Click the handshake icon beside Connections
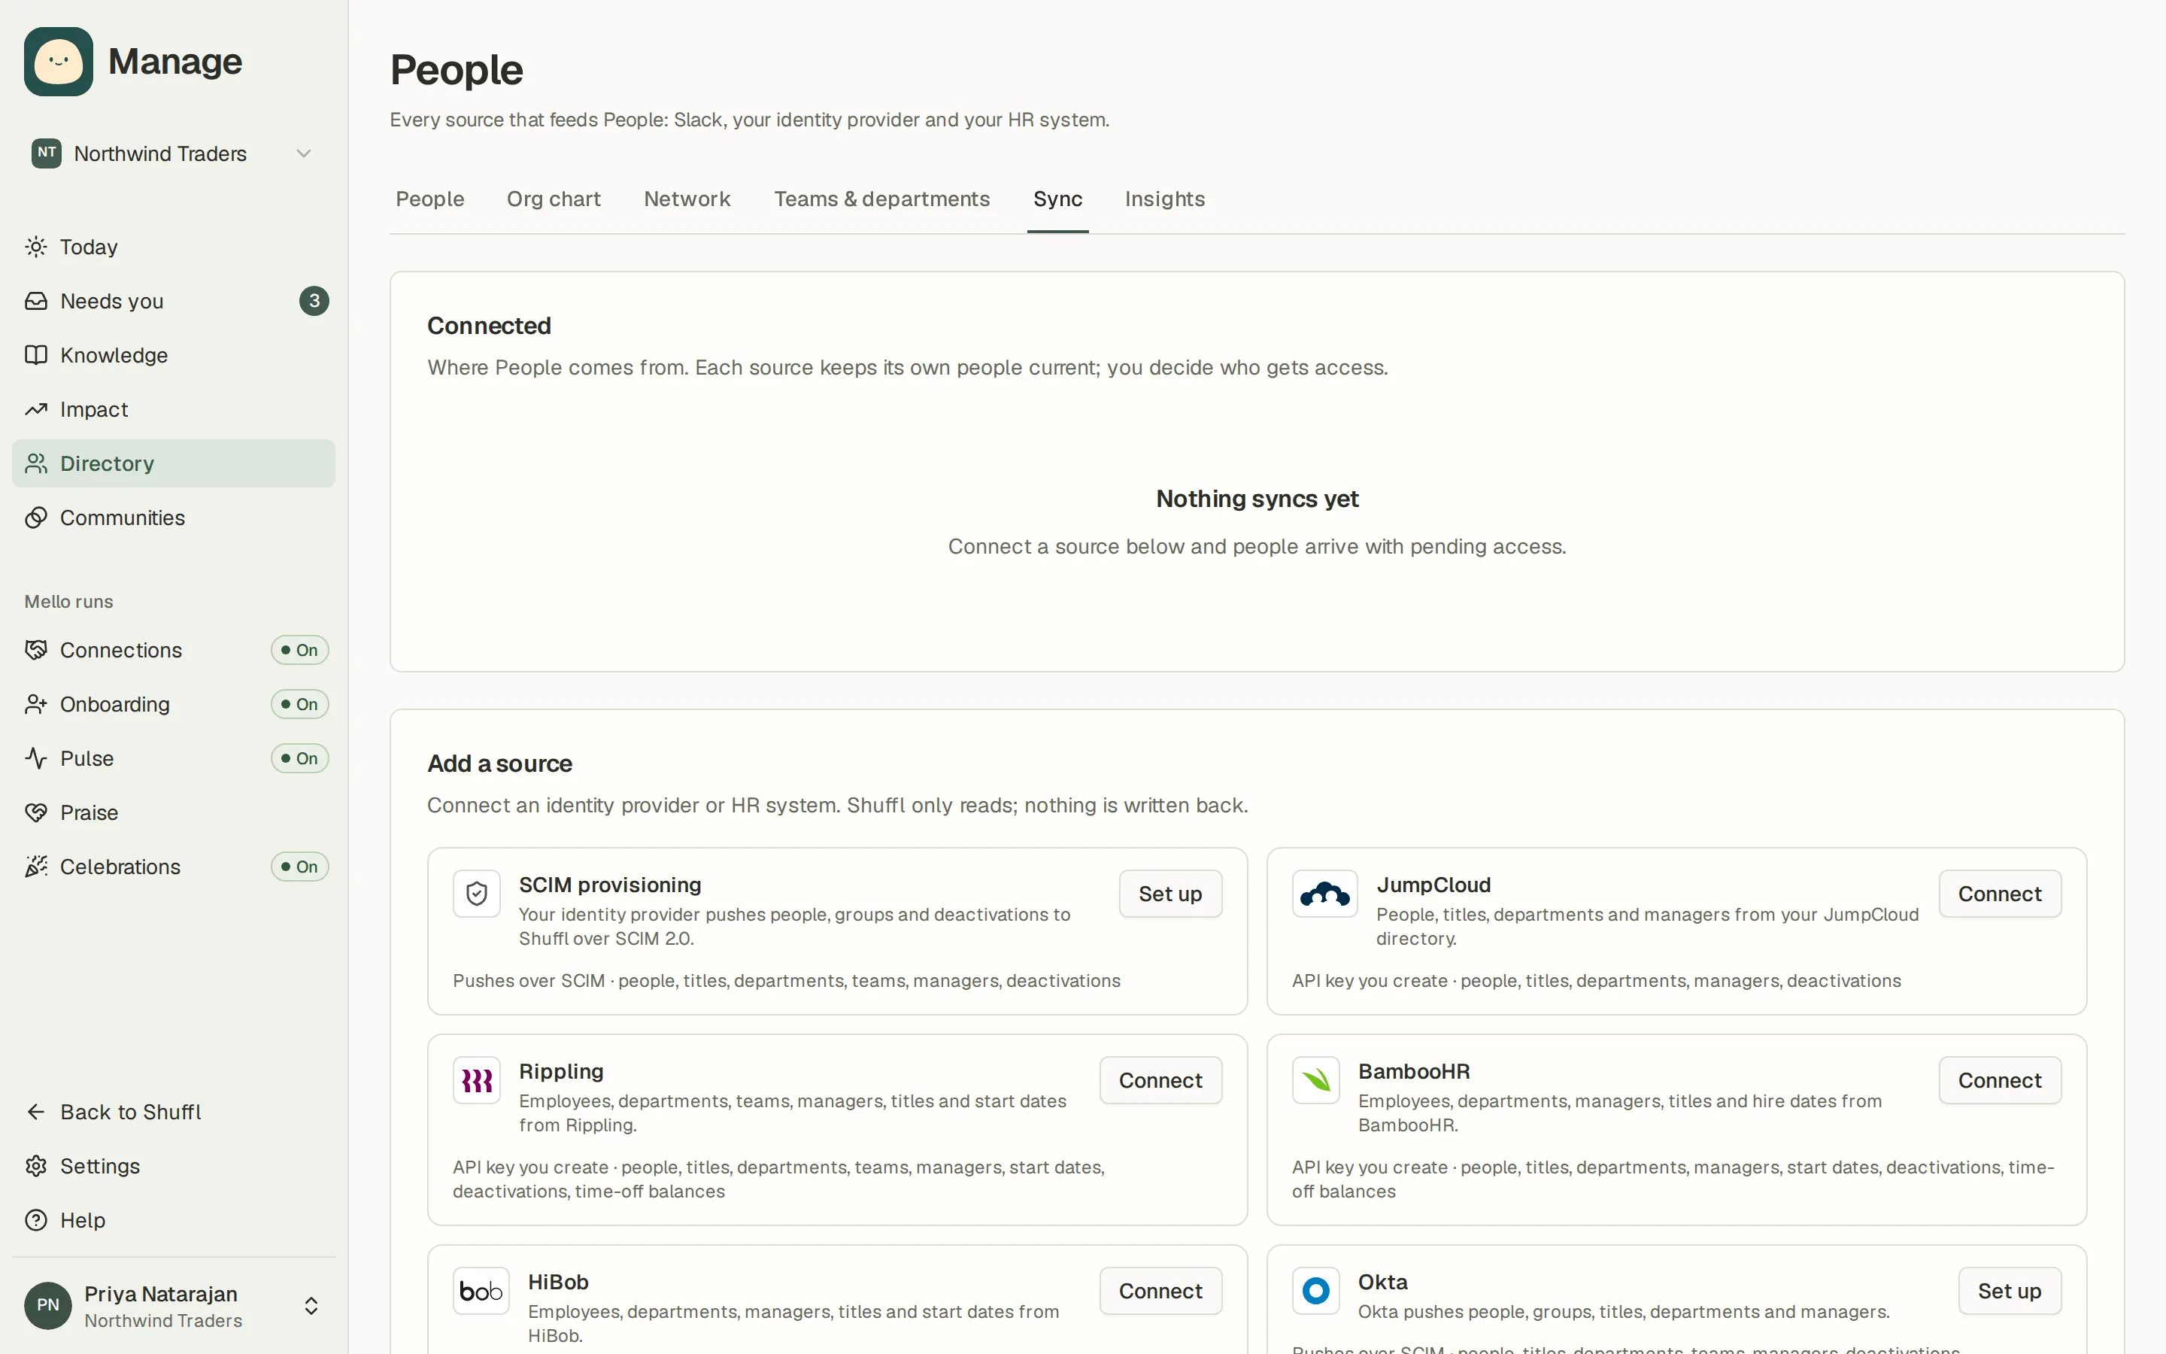Screen dimensions: 2166x1354 point(36,650)
